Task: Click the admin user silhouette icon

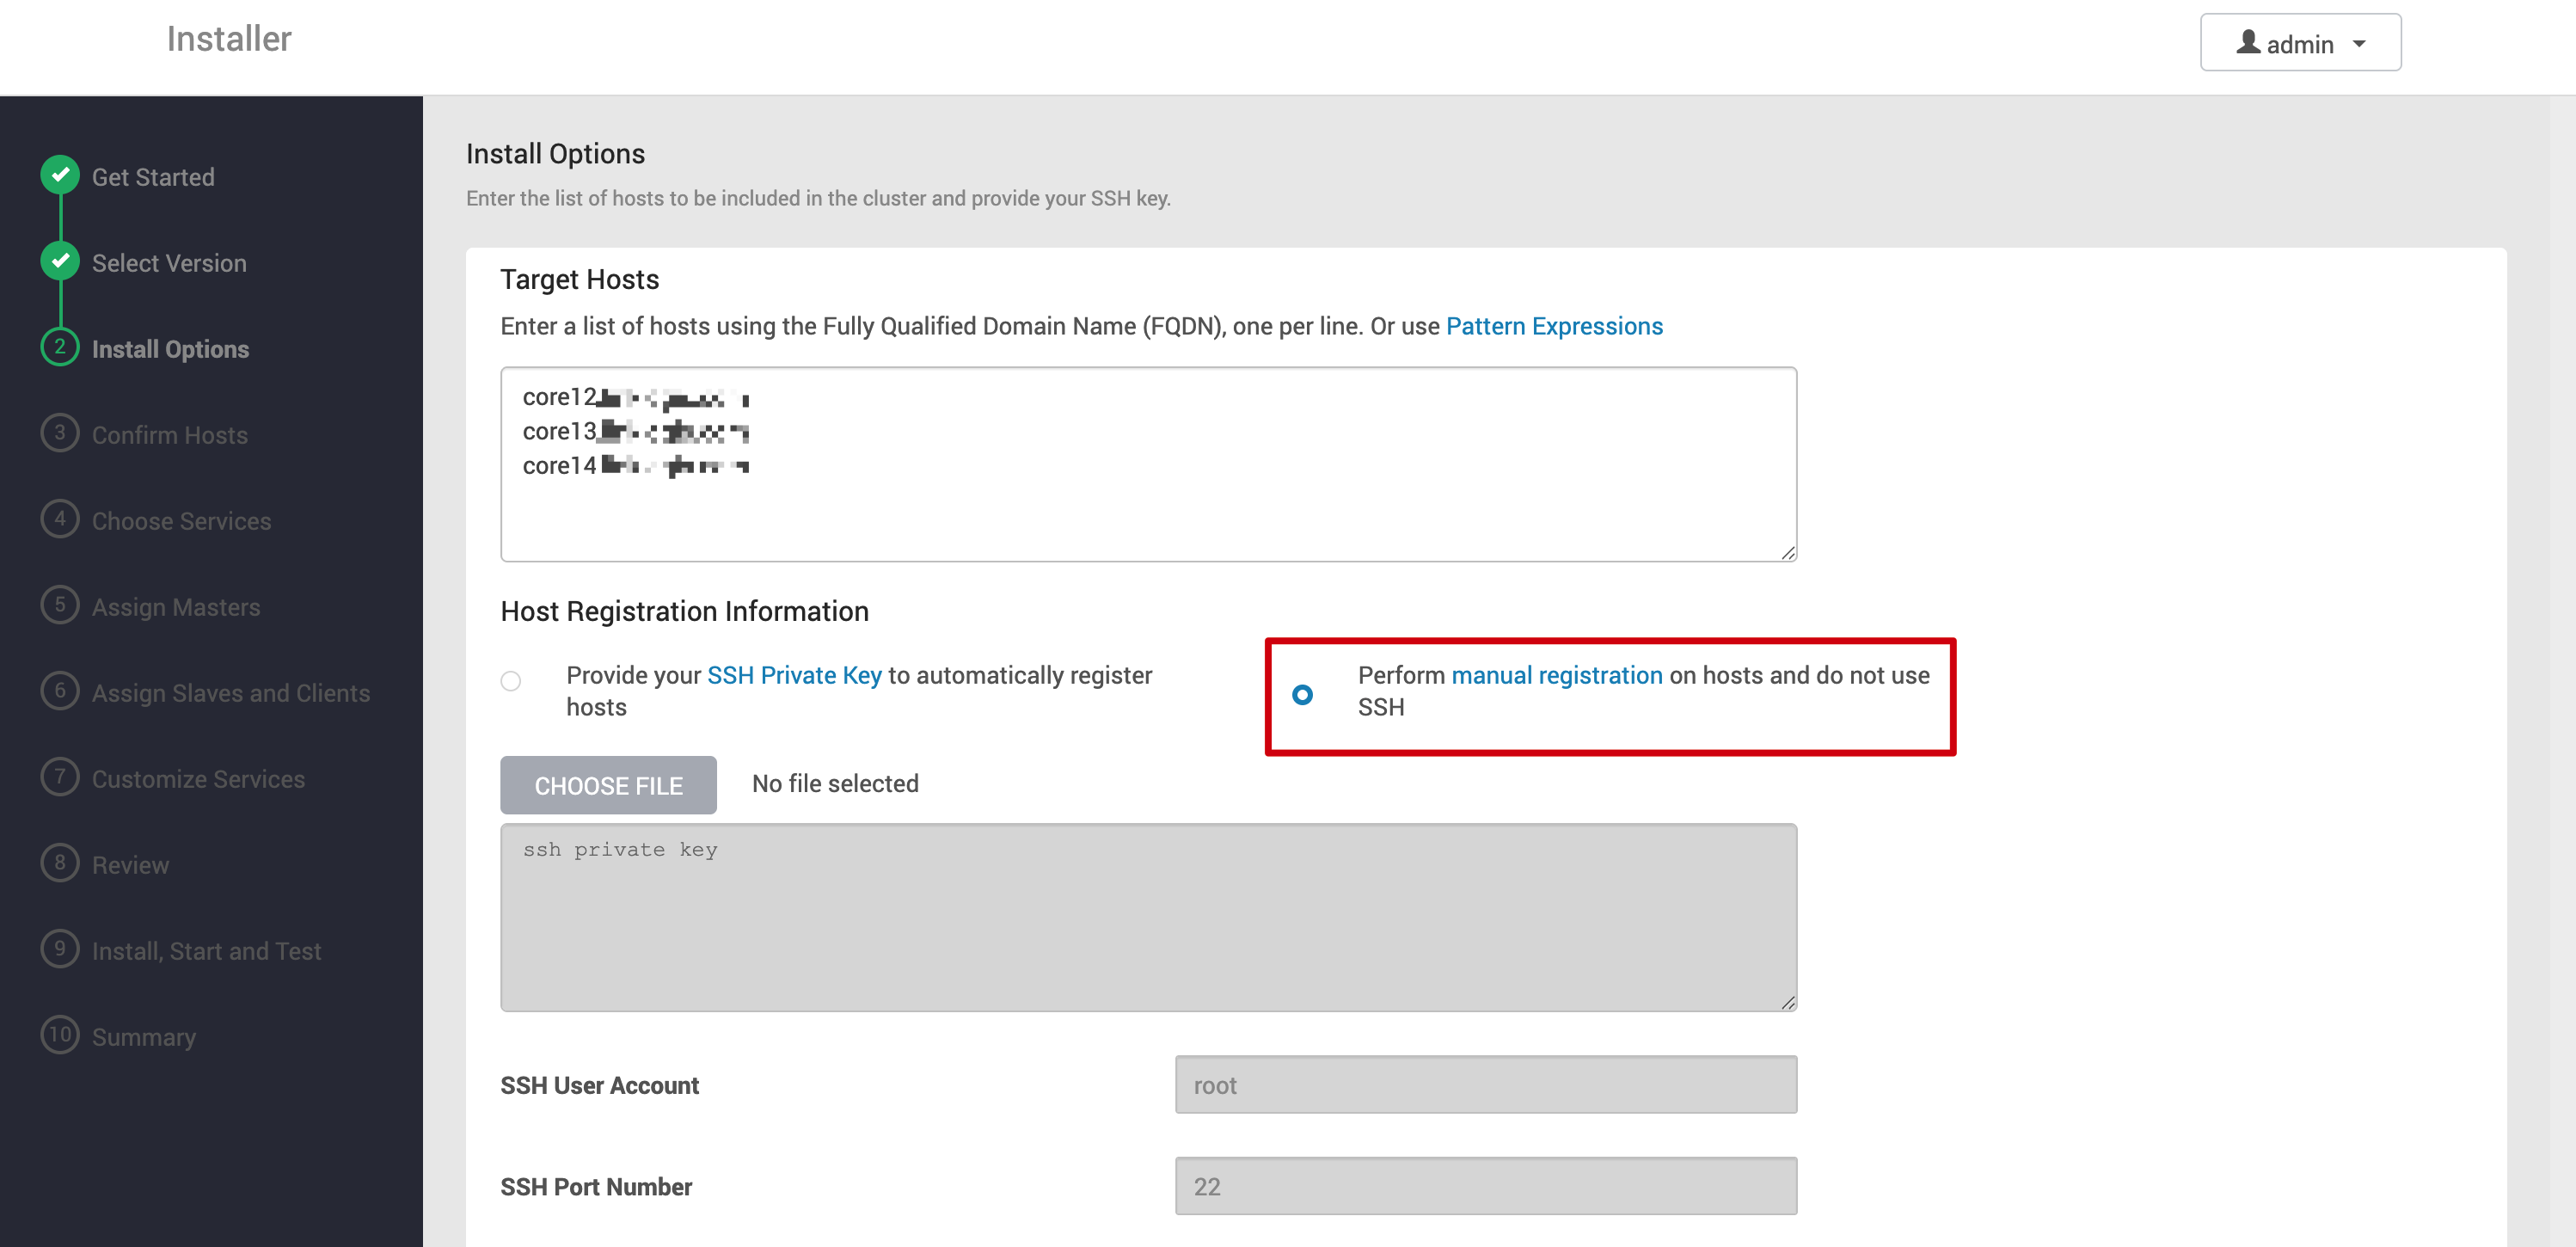Action: [x=2248, y=42]
